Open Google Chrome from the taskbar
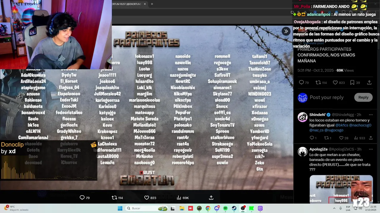 click(x=208, y=208)
